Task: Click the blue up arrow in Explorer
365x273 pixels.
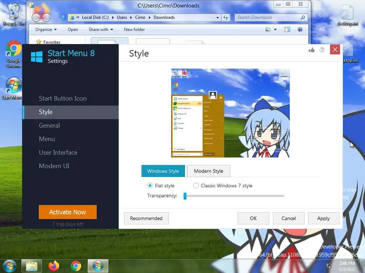Action: [x=63, y=17]
